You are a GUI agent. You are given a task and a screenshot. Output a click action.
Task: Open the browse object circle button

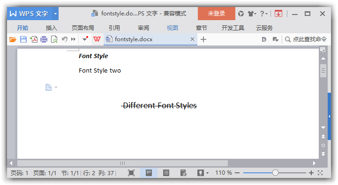(x=323, y=146)
